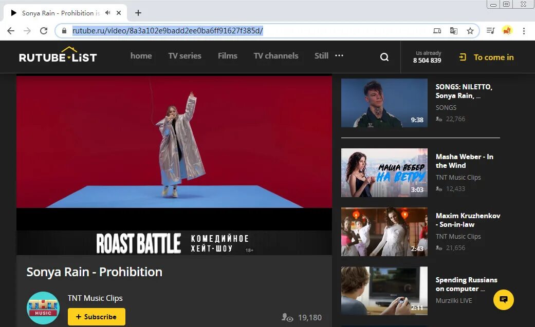Open the SONGS: NILETTO video thumbnail
The height and width of the screenshot is (327, 535).
[x=384, y=103]
